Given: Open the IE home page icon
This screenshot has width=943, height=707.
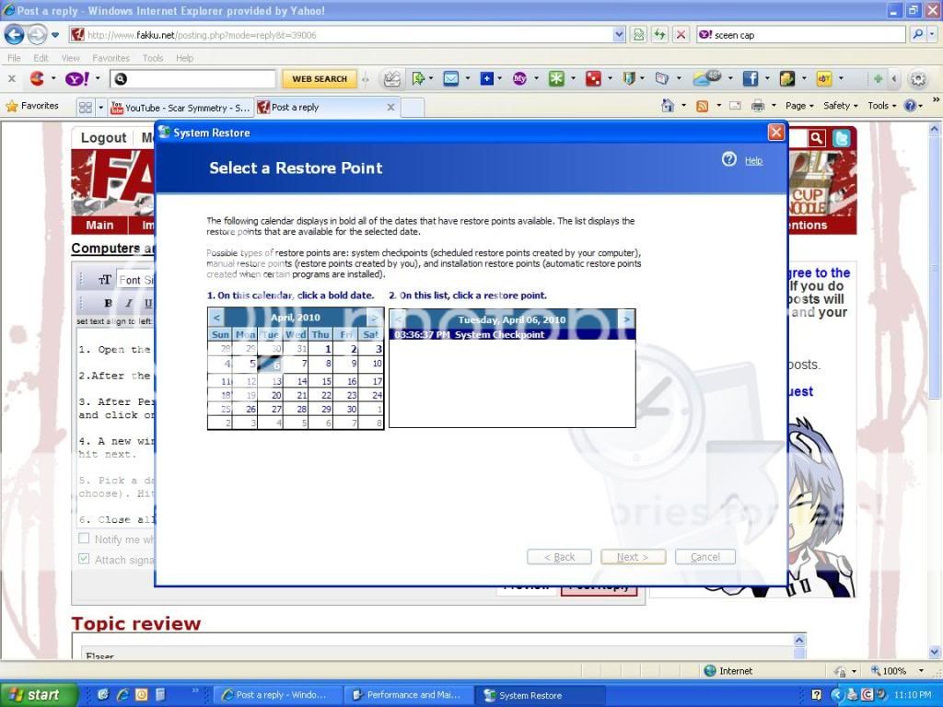Looking at the screenshot, I should pyautogui.click(x=669, y=106).
